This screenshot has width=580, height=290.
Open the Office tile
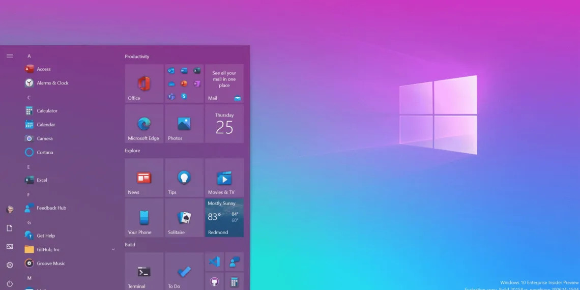tap(144, 83)
